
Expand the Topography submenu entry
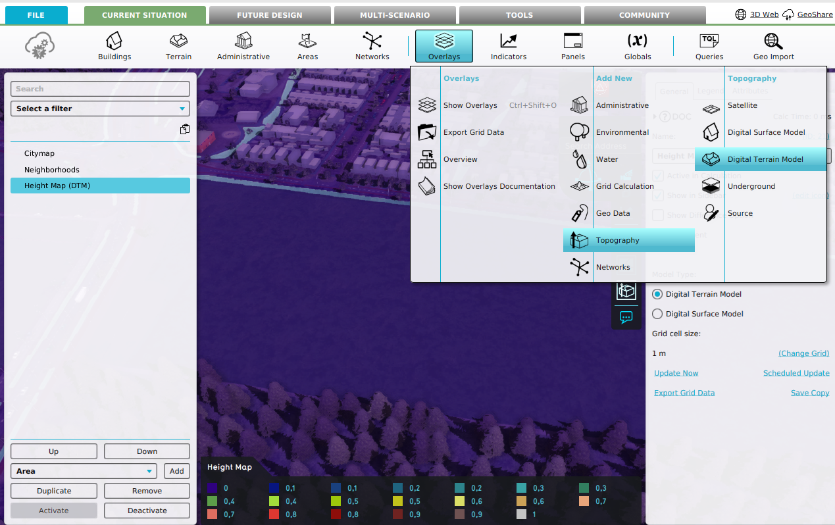point(628,240)
